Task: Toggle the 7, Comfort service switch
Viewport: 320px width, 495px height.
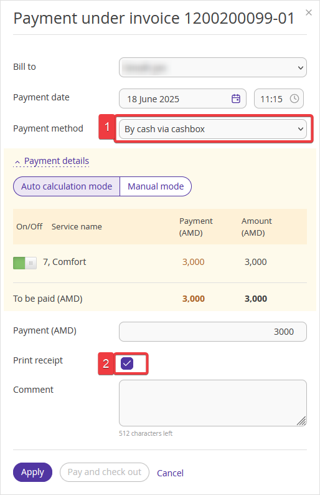Action: coord(25,262)
